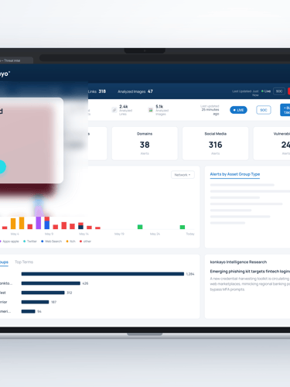Toggle the other legend entry in the chart
Viewport: 290px width, 387px height.
click(85, 241)
